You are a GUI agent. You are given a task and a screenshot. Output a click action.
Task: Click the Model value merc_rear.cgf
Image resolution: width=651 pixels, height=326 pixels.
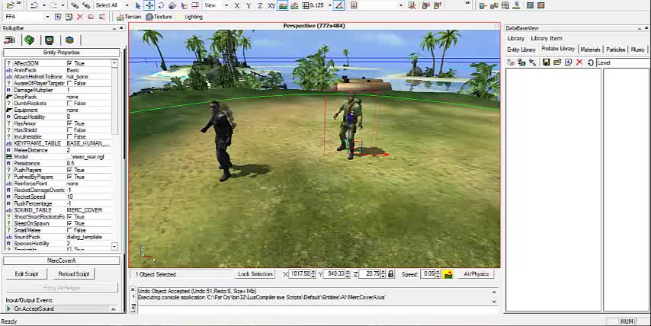(x=86, y=157)
